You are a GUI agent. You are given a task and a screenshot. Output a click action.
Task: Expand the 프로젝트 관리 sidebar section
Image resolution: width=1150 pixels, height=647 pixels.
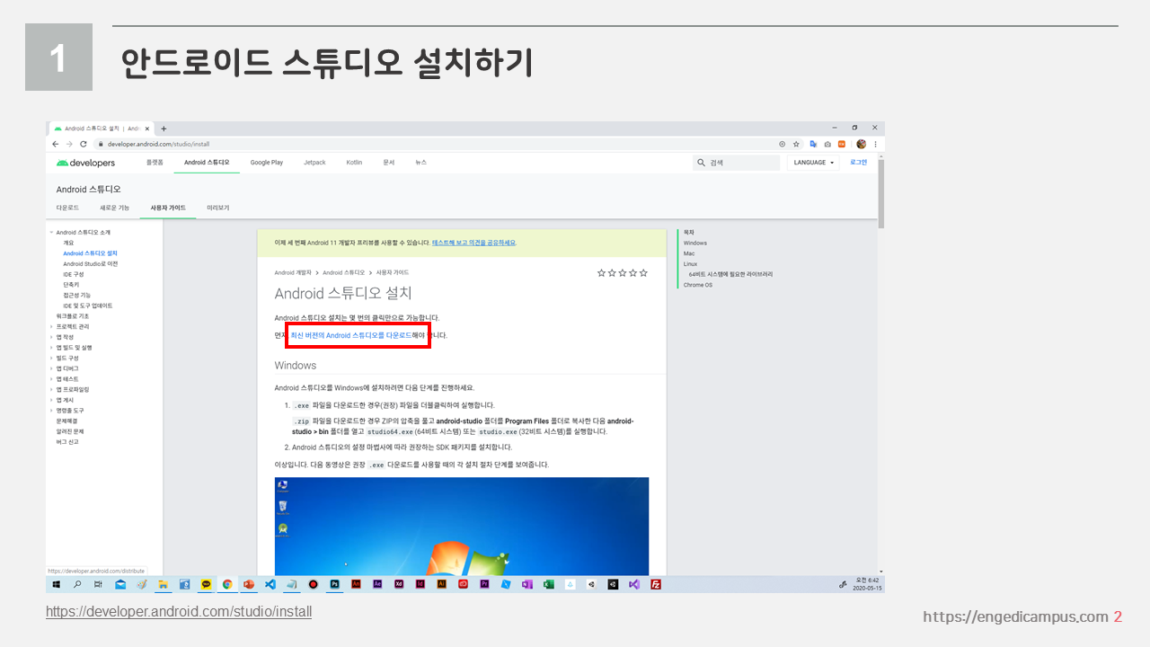[x=51, y=327]
